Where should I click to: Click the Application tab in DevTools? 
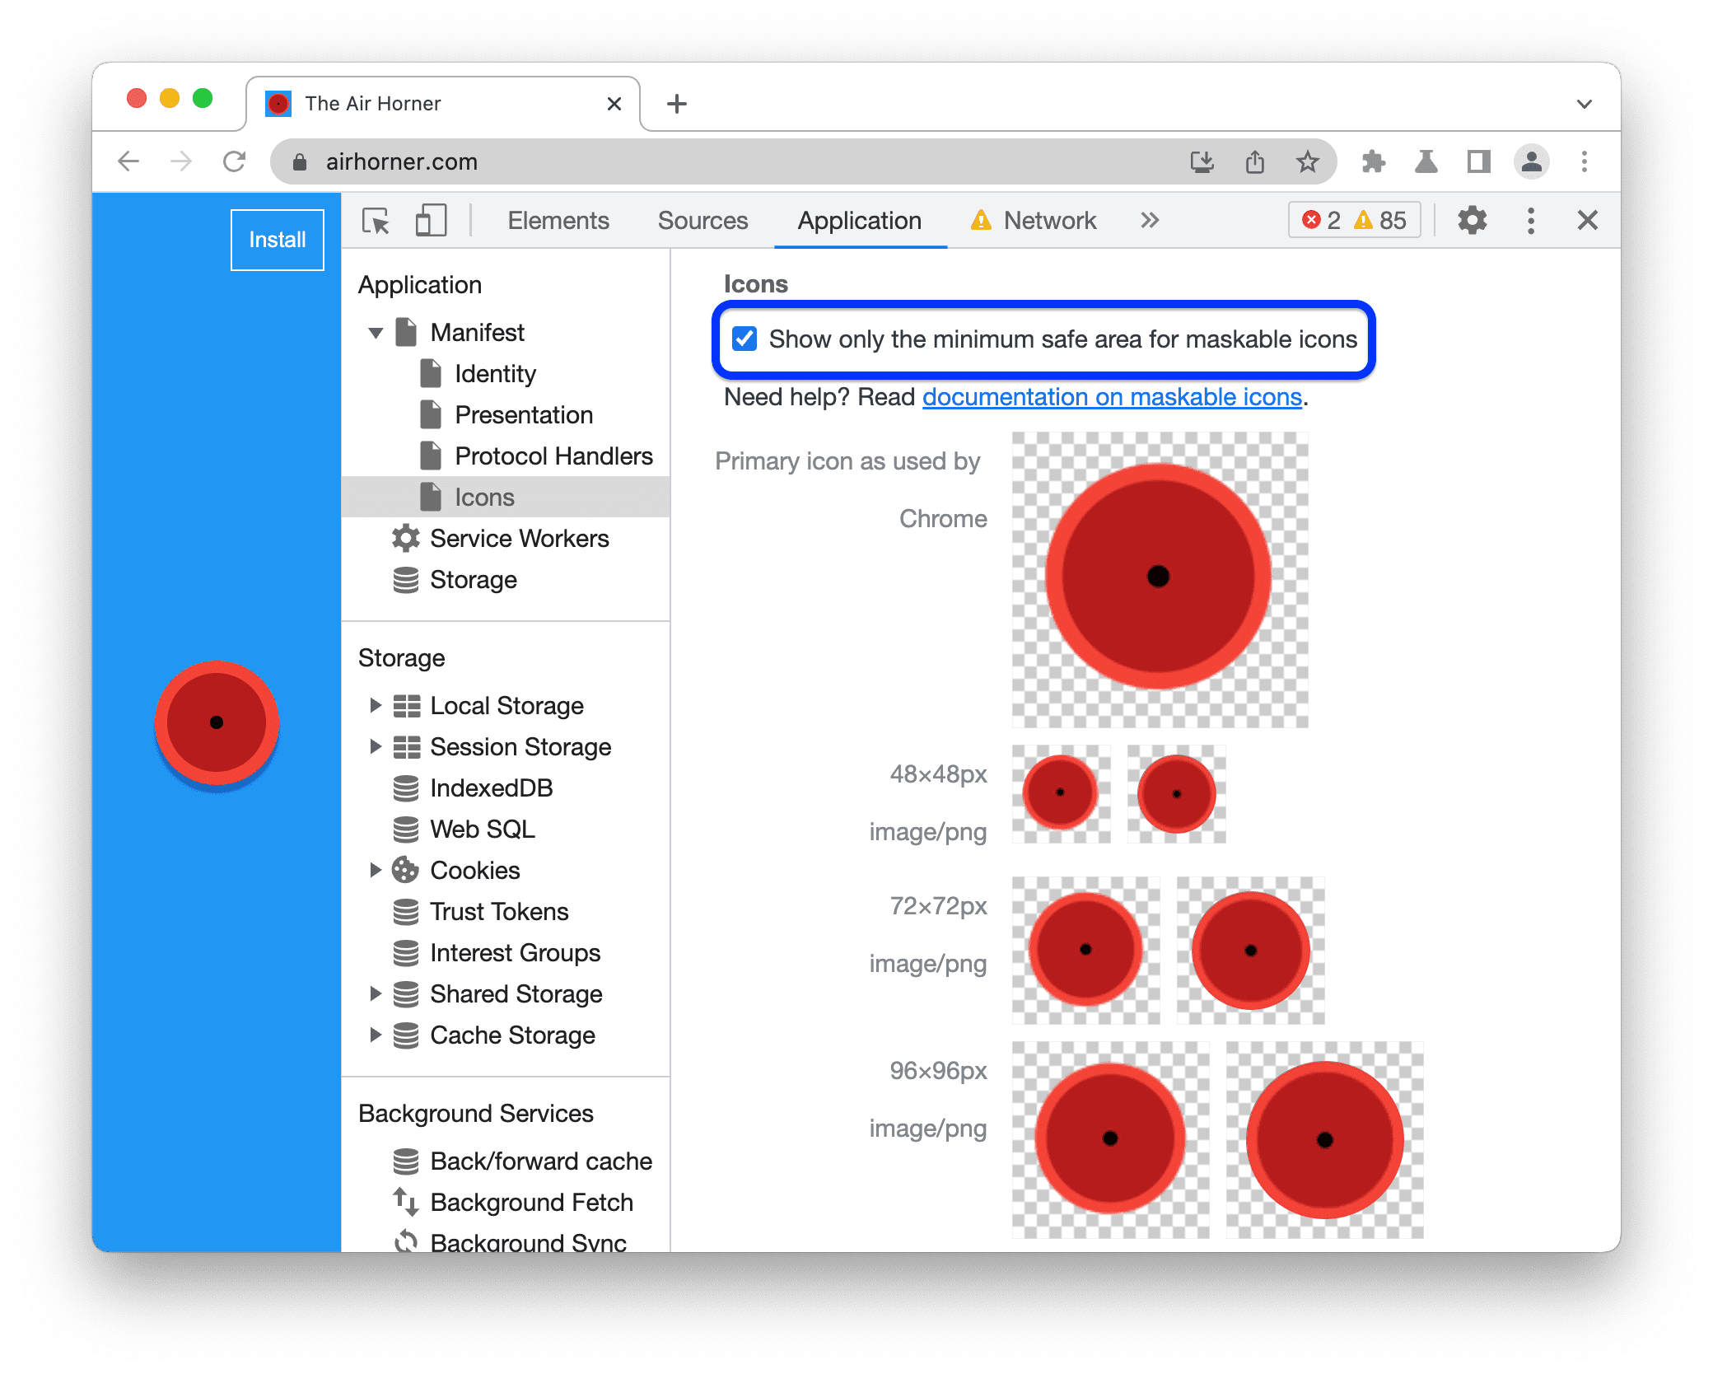(856, 220)
